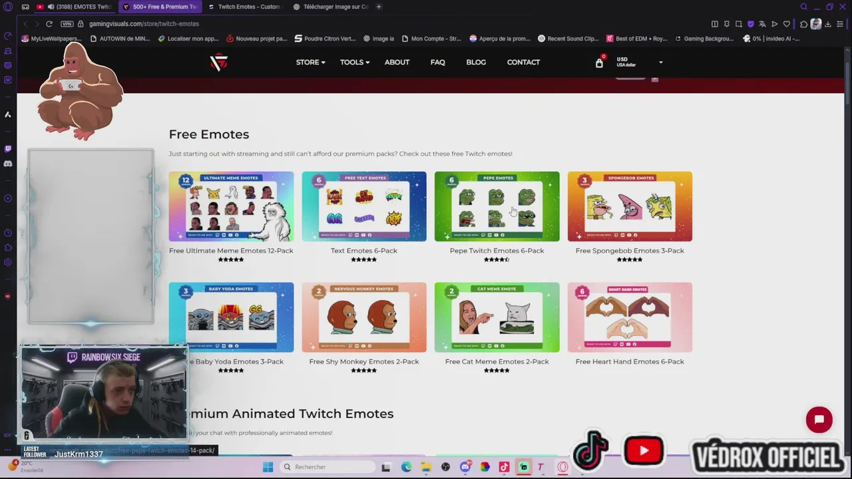Open Free Heart Hand Emotes 6-Pack link
Image resolution: width=852 pixels, height=479 pixels.
tap(630, 361)
